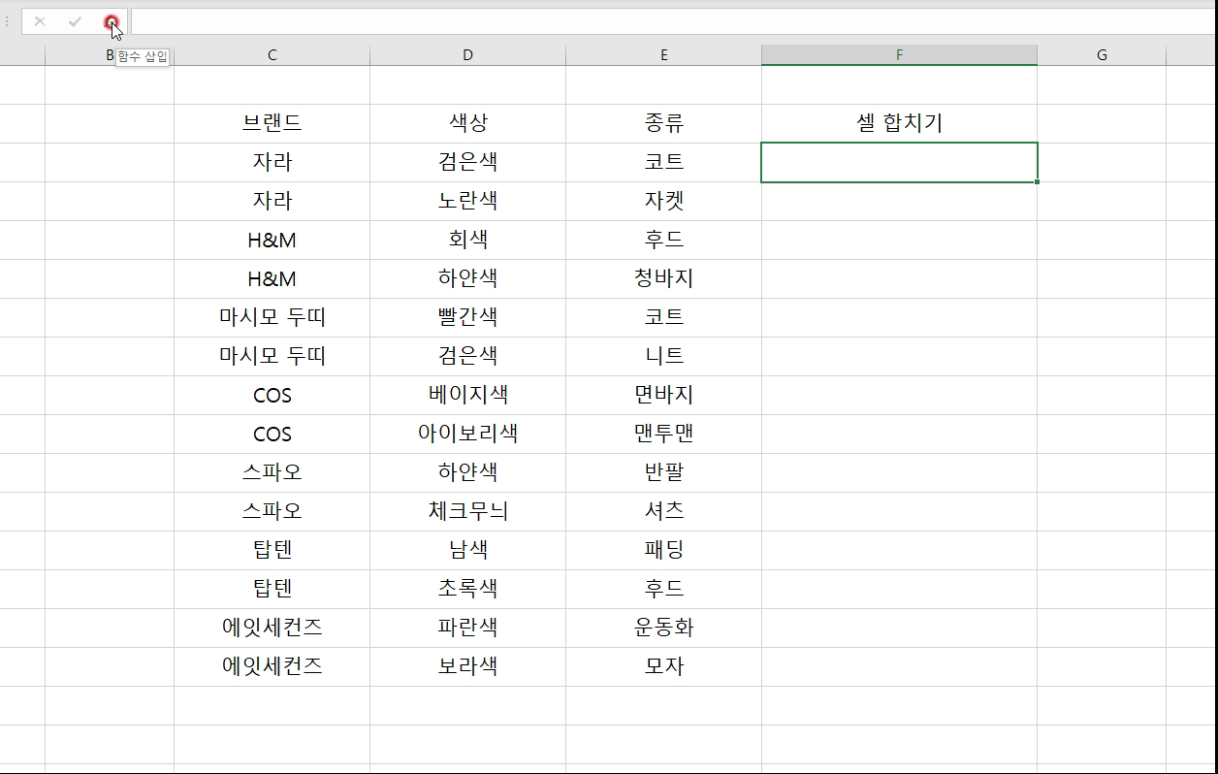Image resolution: width=1218 pixels, height=774 pixels.
Task: Select column C header
Action: pyautogui.click(x=272, y=55)
